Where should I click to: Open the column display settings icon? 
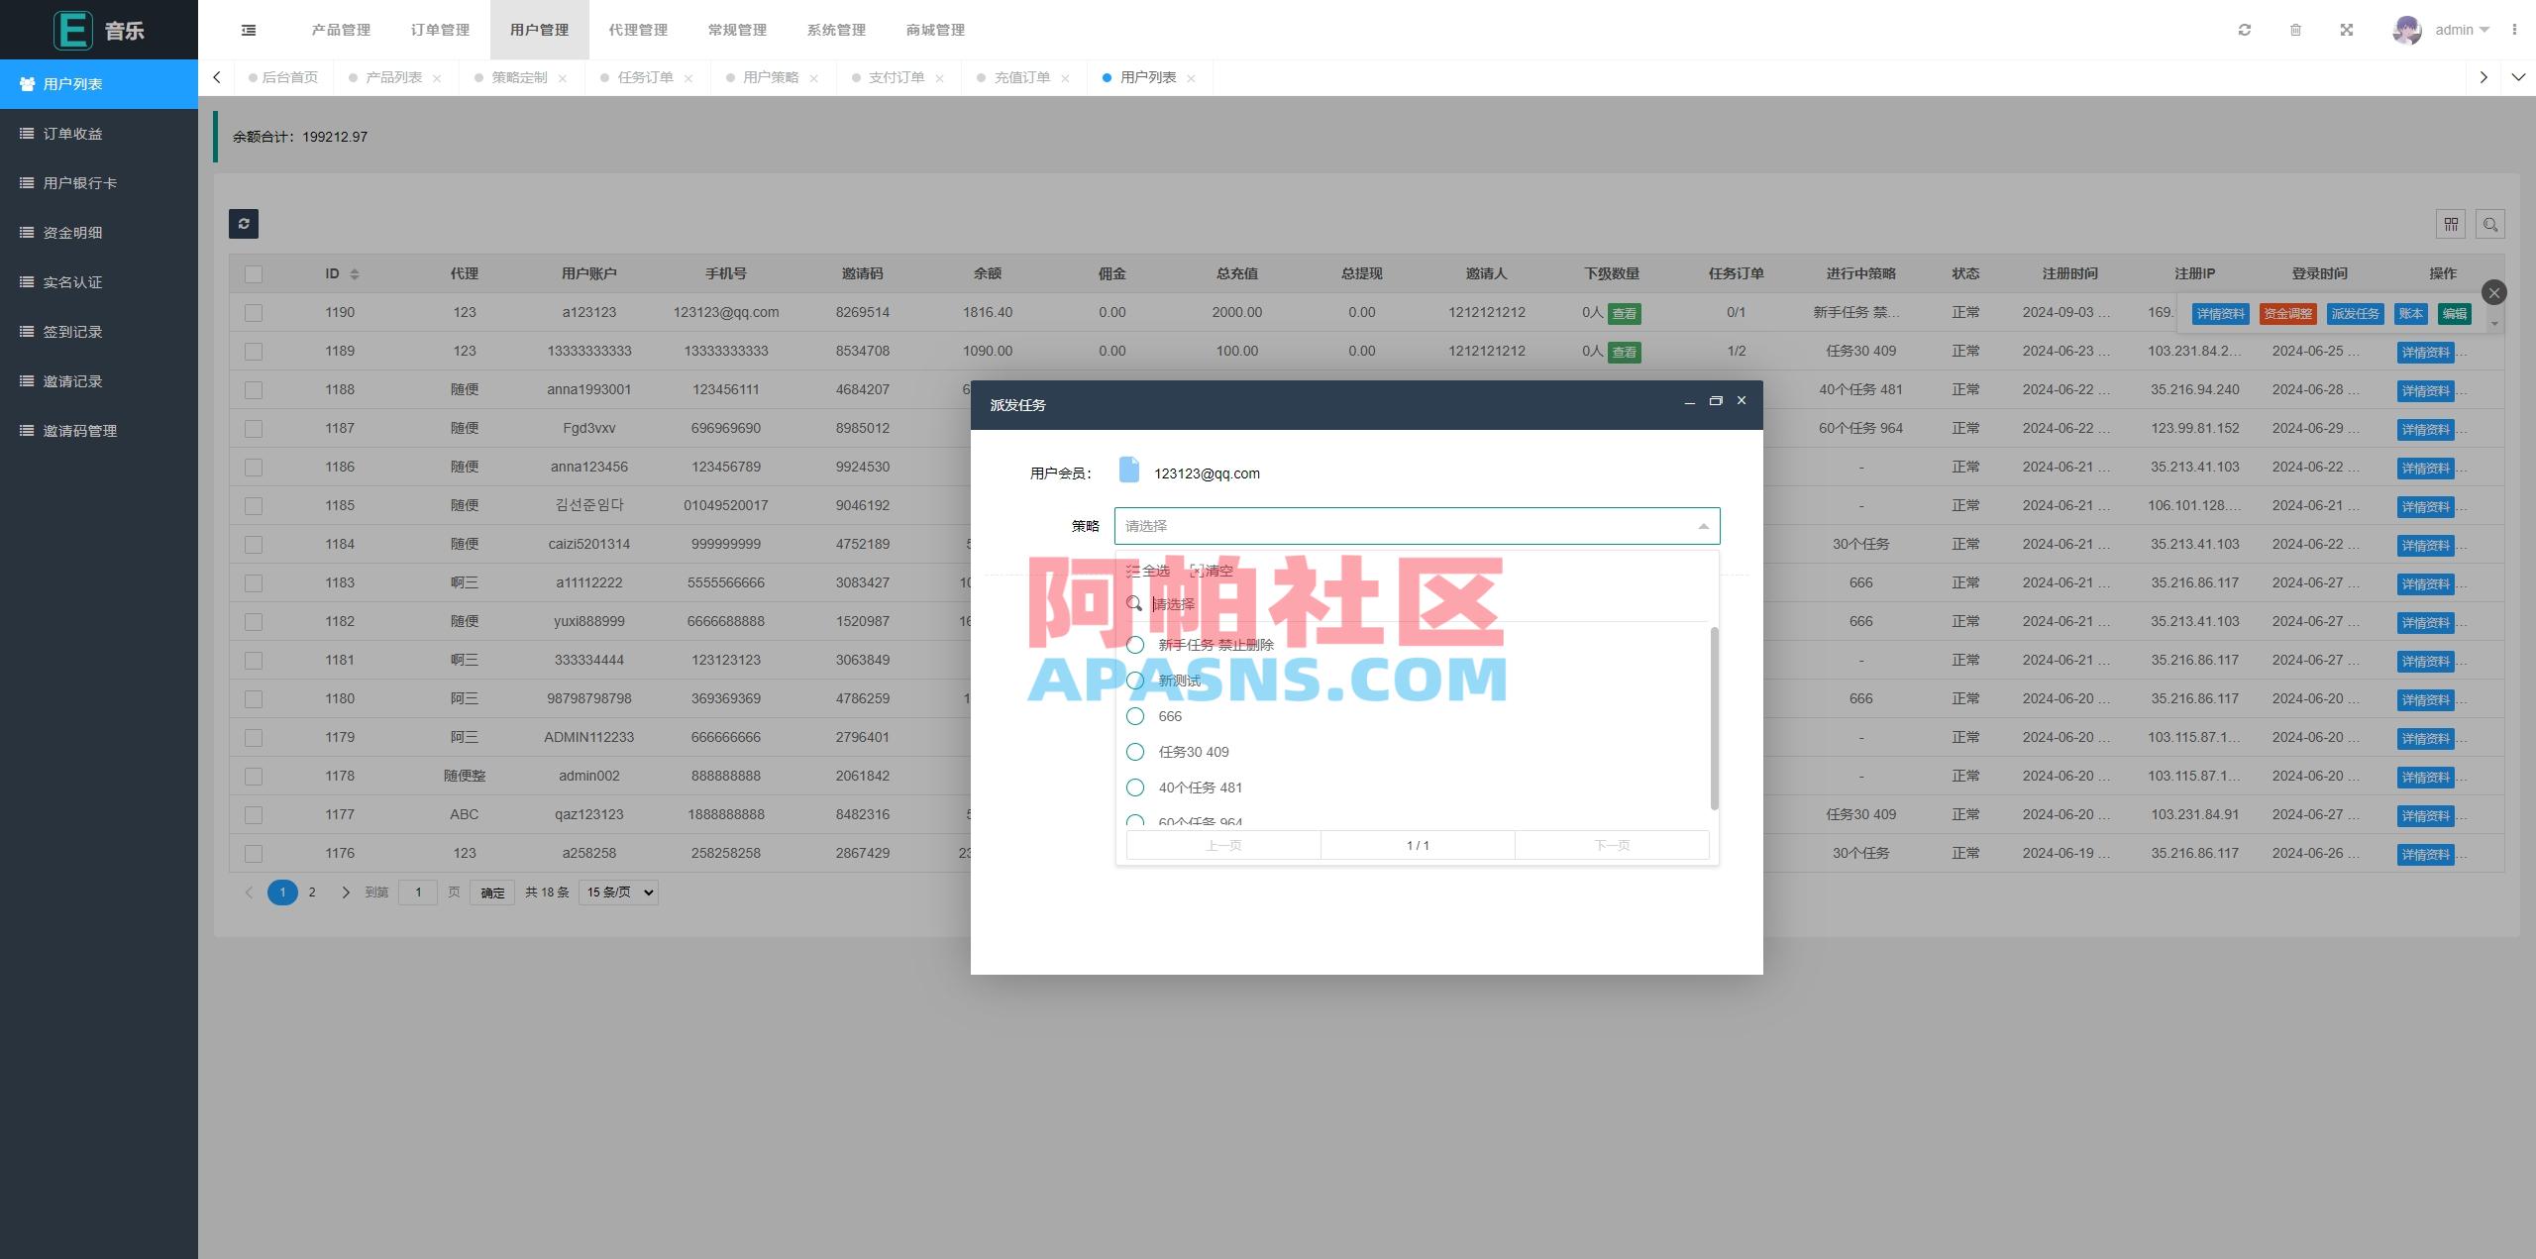click(2452, 224)
